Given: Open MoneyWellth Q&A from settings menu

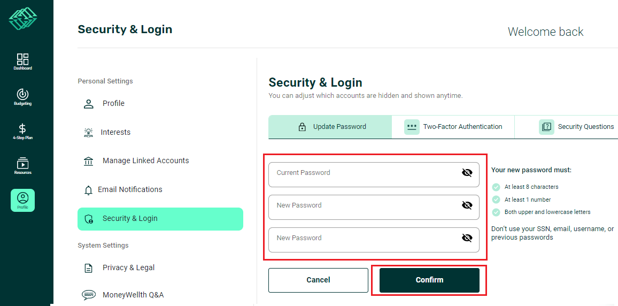Looking at the screenshot, I should point(133,295).
